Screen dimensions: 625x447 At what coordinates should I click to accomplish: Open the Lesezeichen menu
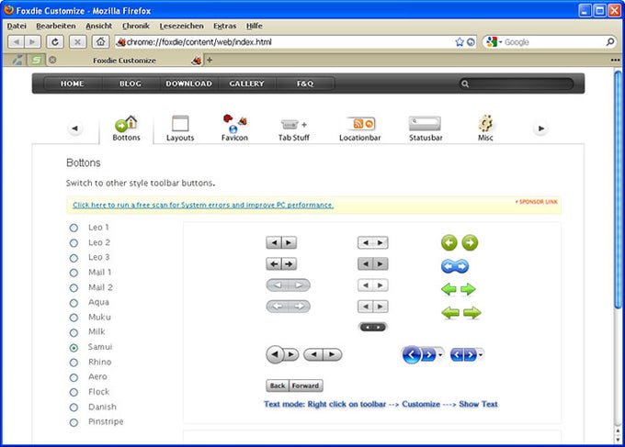coord(181,26)
